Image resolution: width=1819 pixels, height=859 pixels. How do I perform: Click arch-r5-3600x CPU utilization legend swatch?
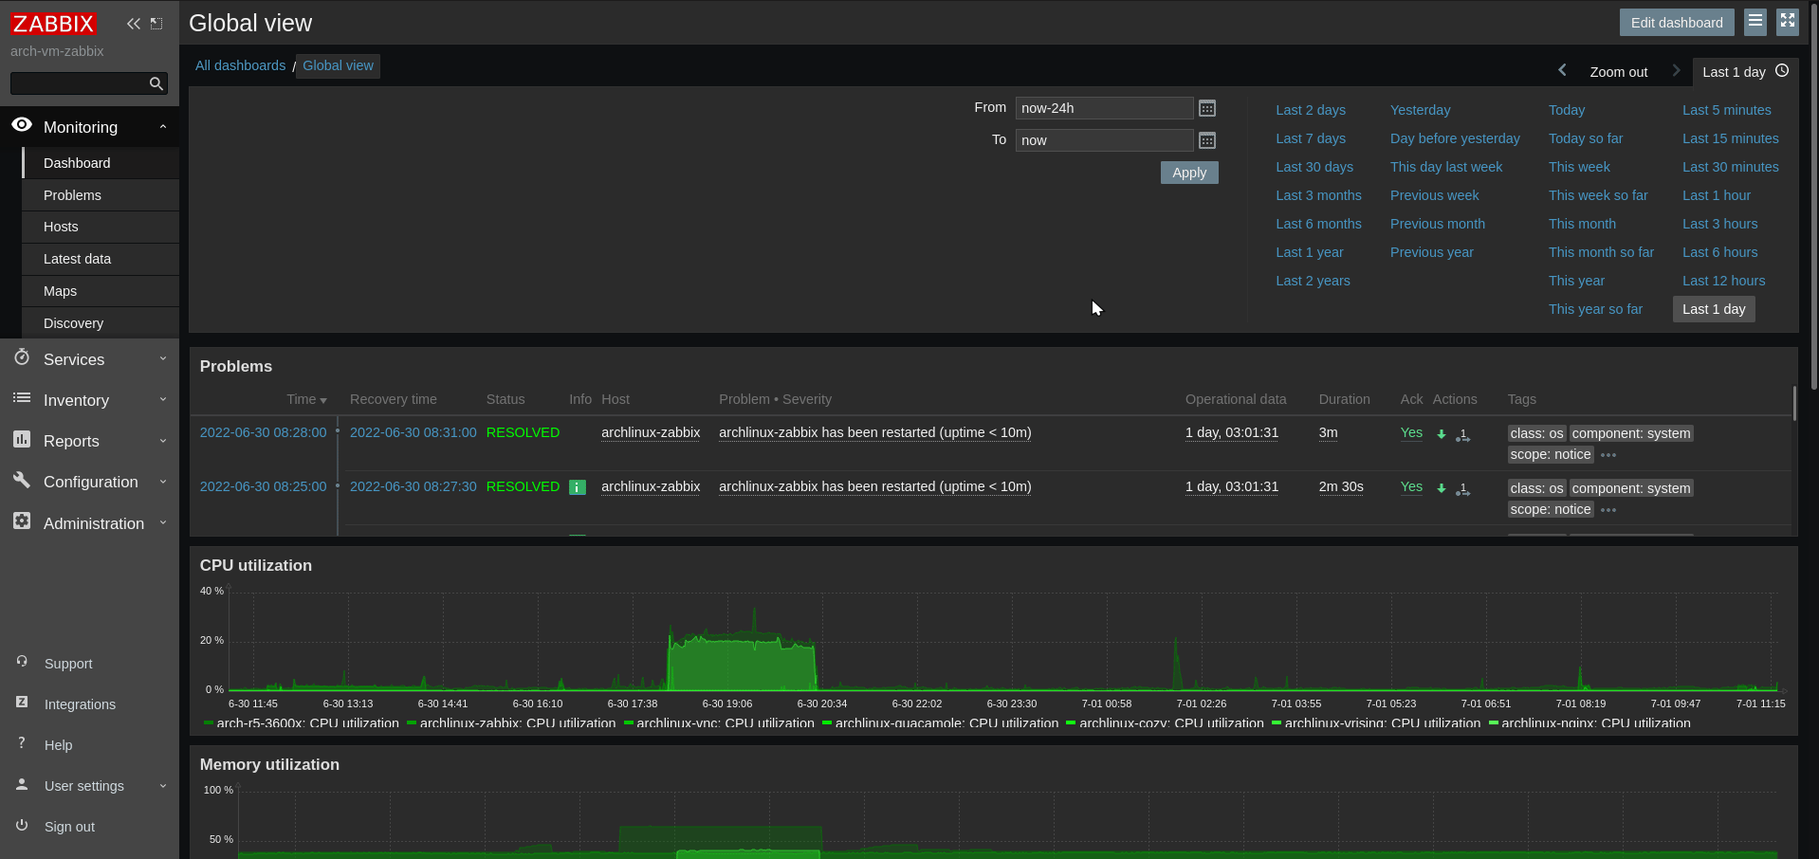(209, 723)
